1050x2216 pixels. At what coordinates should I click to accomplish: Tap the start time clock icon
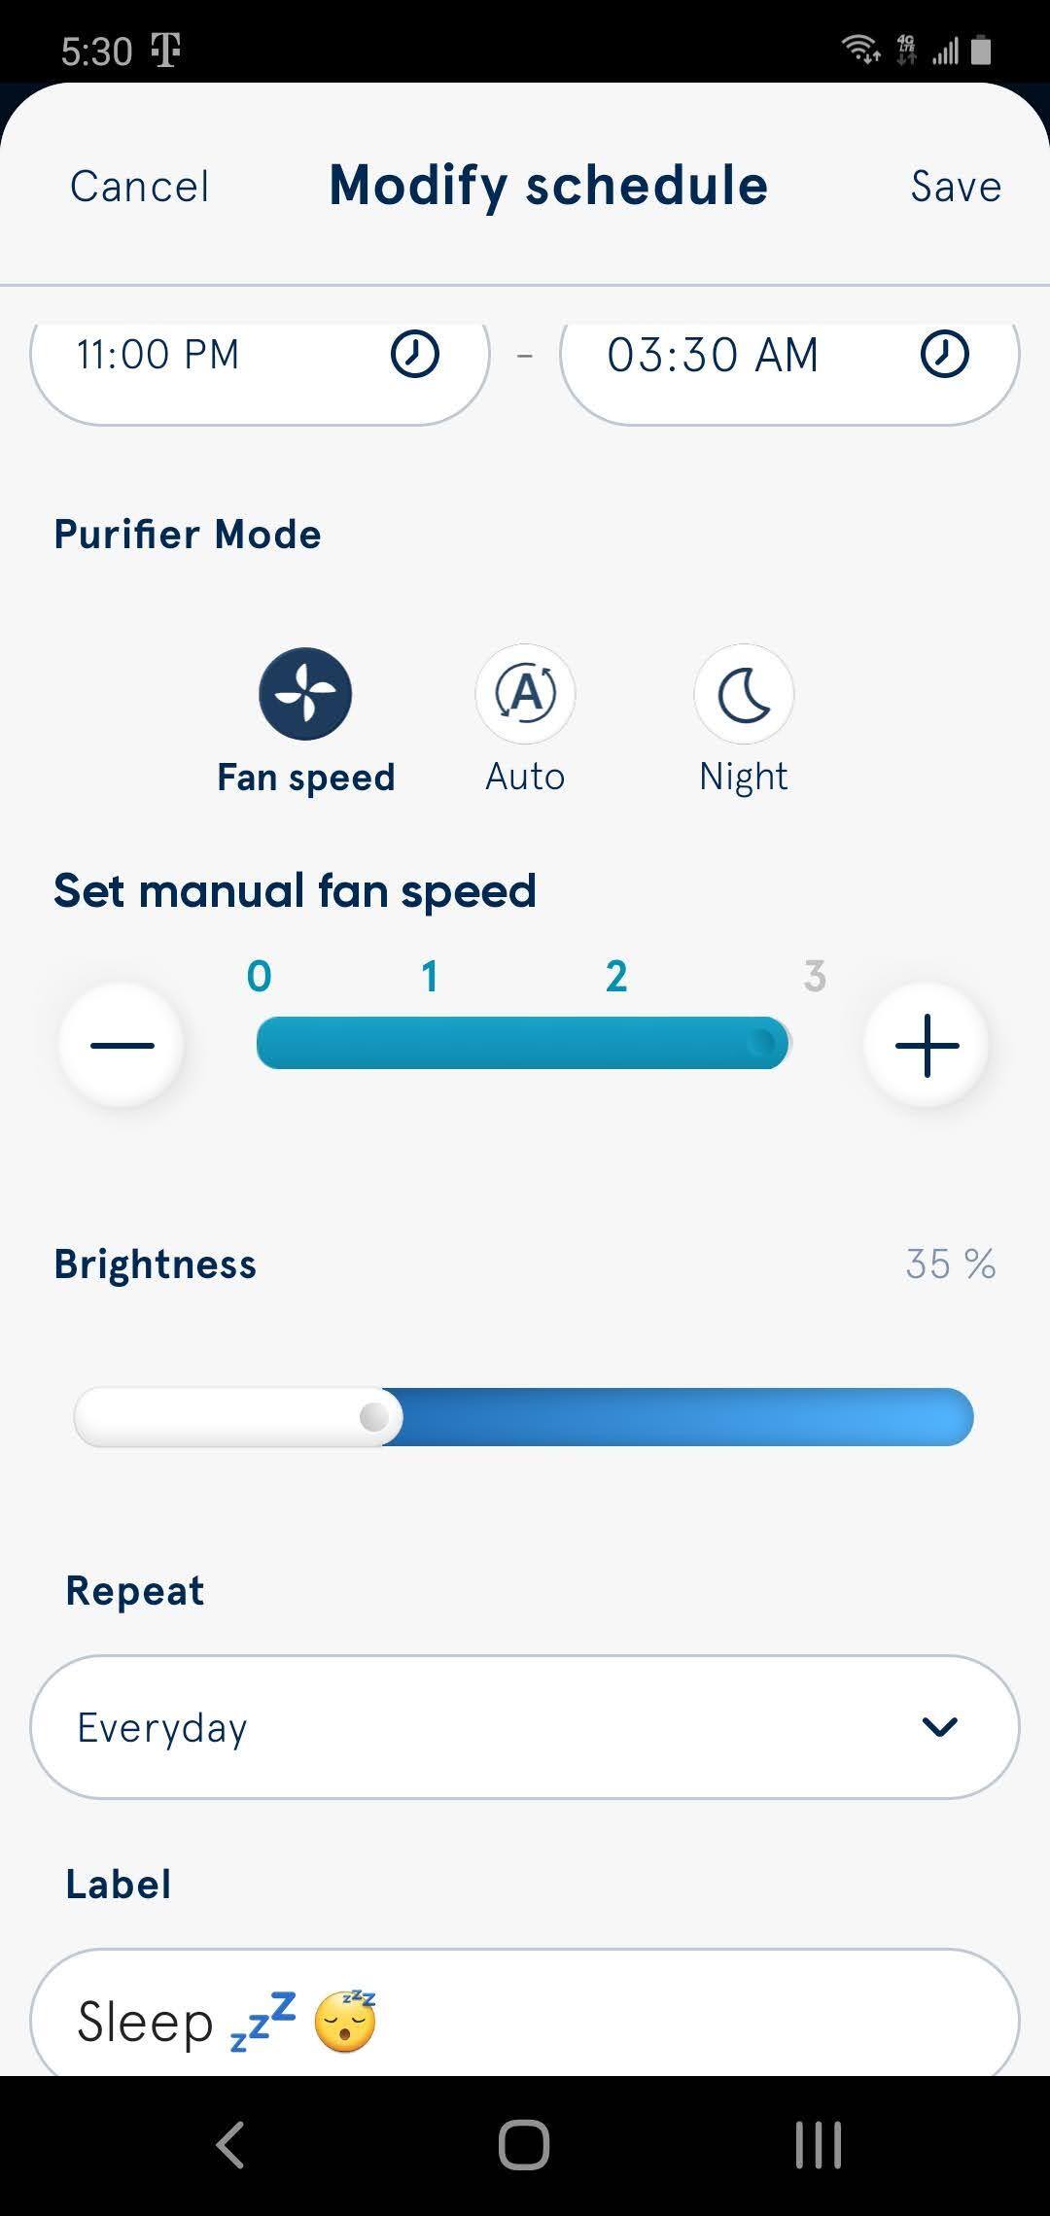click(x=415, y=354)
